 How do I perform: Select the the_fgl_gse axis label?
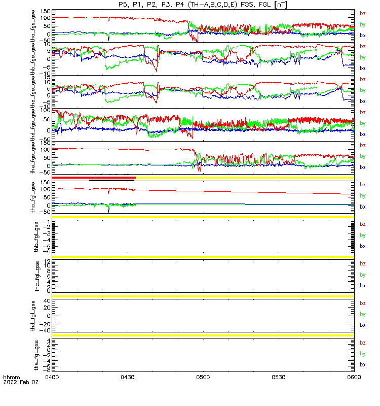pos(36,355)
